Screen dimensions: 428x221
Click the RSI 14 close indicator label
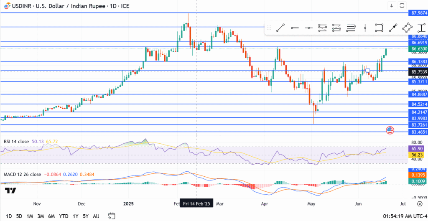[16, 142]
